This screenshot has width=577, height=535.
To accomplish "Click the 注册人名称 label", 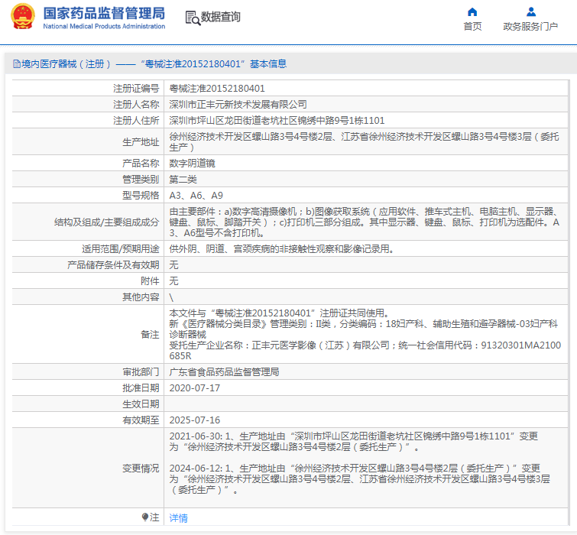I will (x=136, y=105).
